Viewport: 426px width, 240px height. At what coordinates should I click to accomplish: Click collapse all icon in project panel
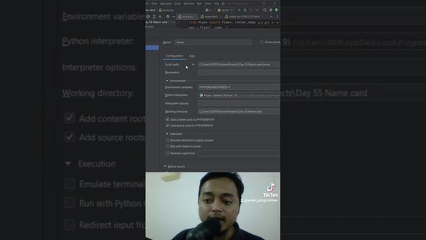pos(160,17)
